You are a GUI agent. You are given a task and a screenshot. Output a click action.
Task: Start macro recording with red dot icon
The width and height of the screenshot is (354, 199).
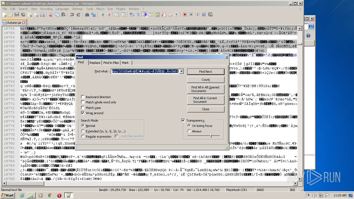tap(185, 15)
